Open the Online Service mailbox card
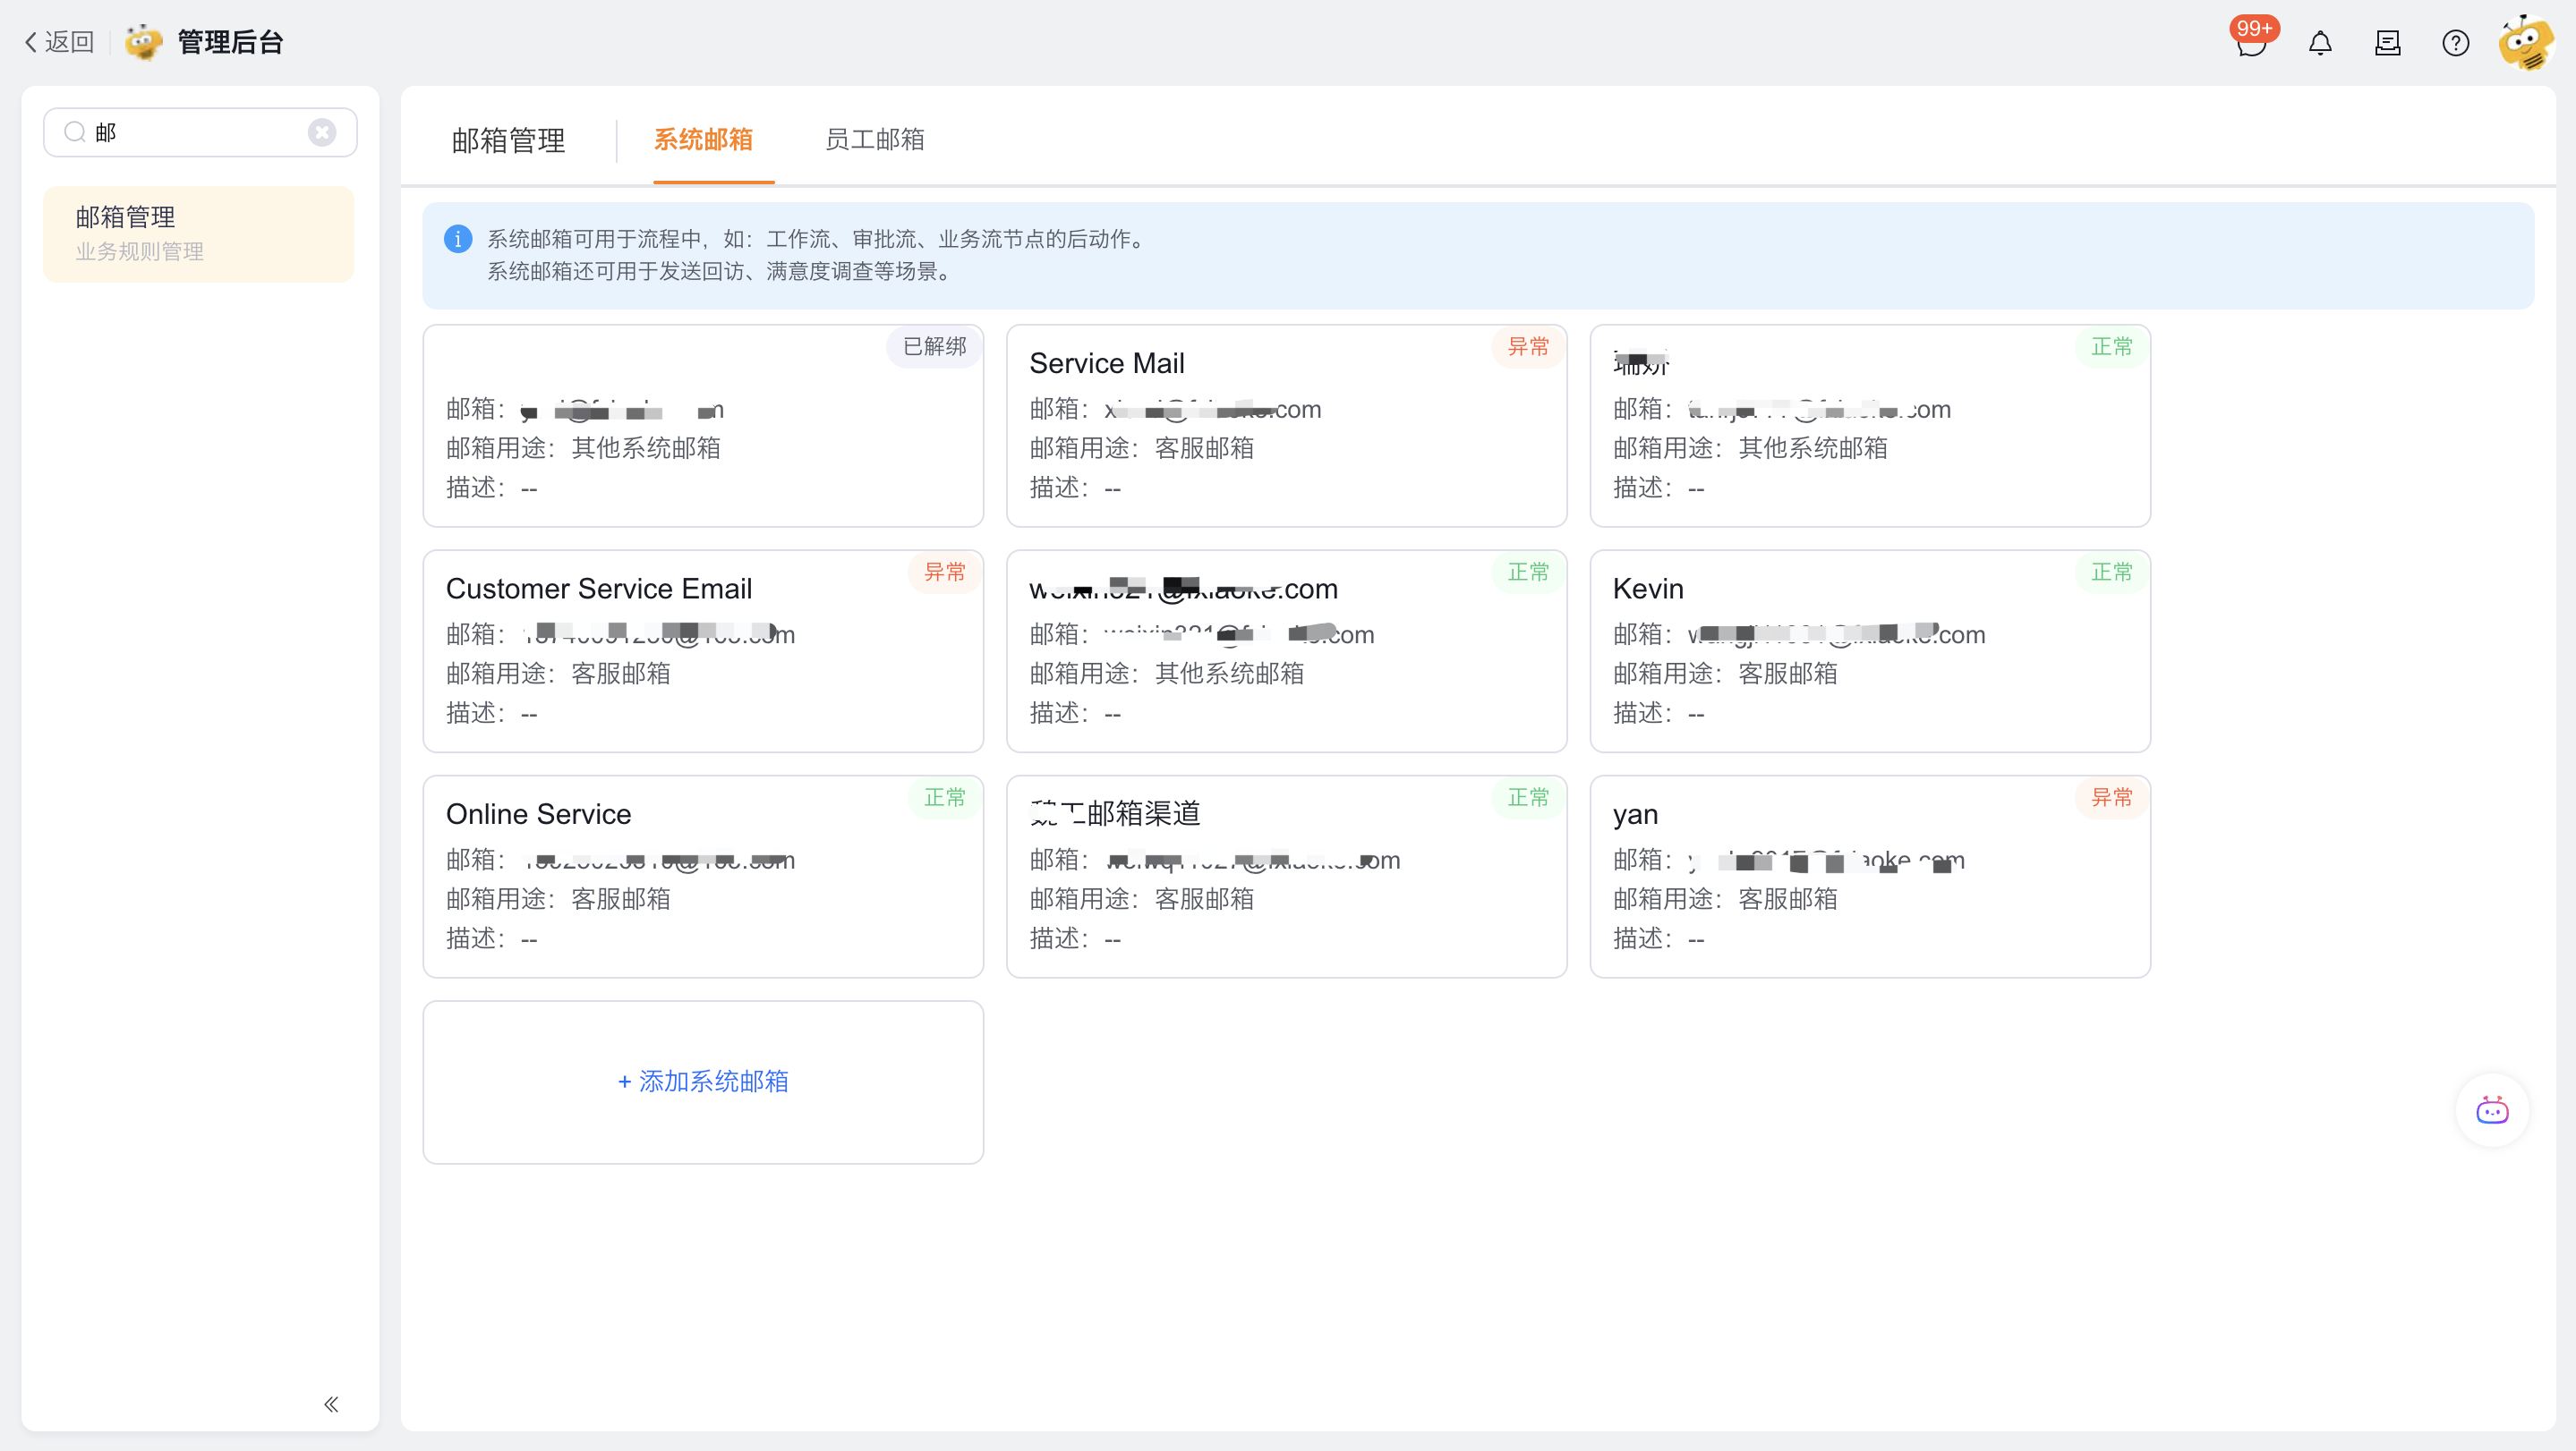This screenshot has height=1451, width=2576. coord(703,877)
